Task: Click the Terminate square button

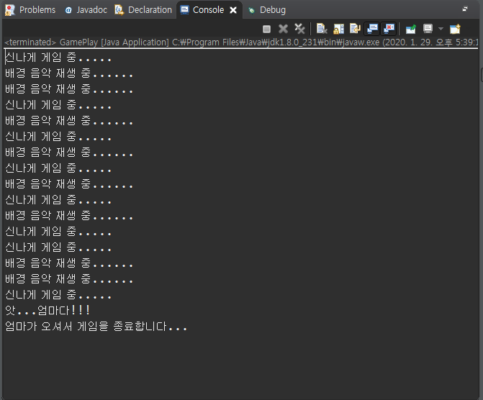Action: tap(267, 29)
